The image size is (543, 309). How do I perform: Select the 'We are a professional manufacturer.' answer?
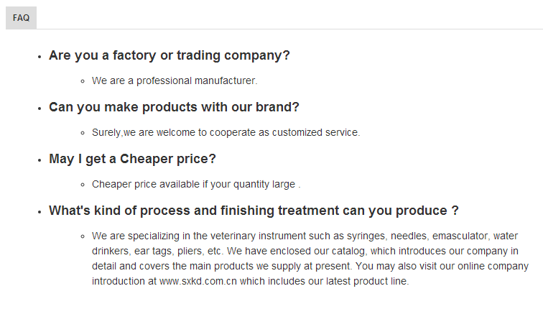click(x=175, y=80)
